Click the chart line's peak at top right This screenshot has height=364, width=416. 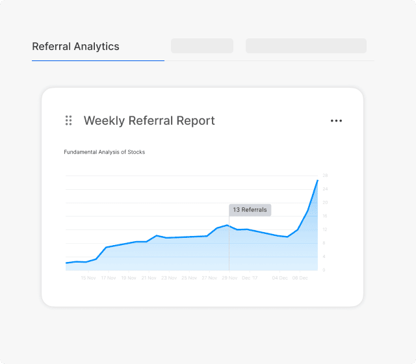point(317,180)
